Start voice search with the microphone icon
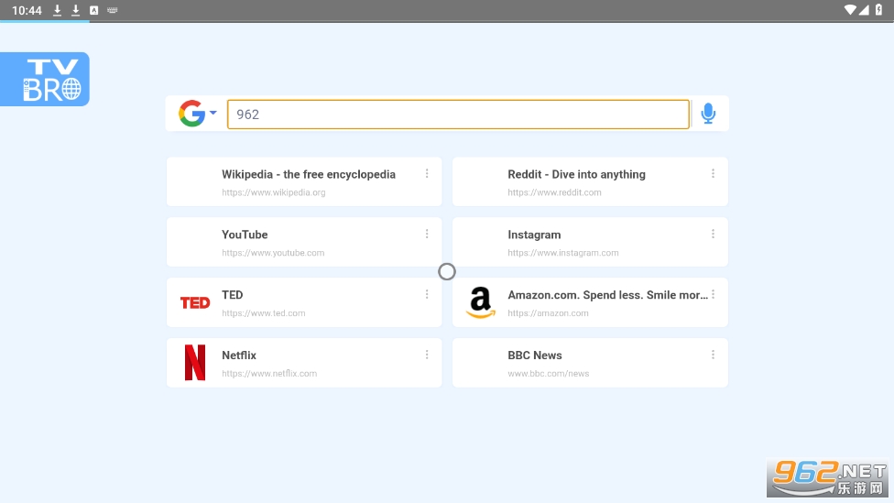894x503 pixels. [x=708, y=114]
